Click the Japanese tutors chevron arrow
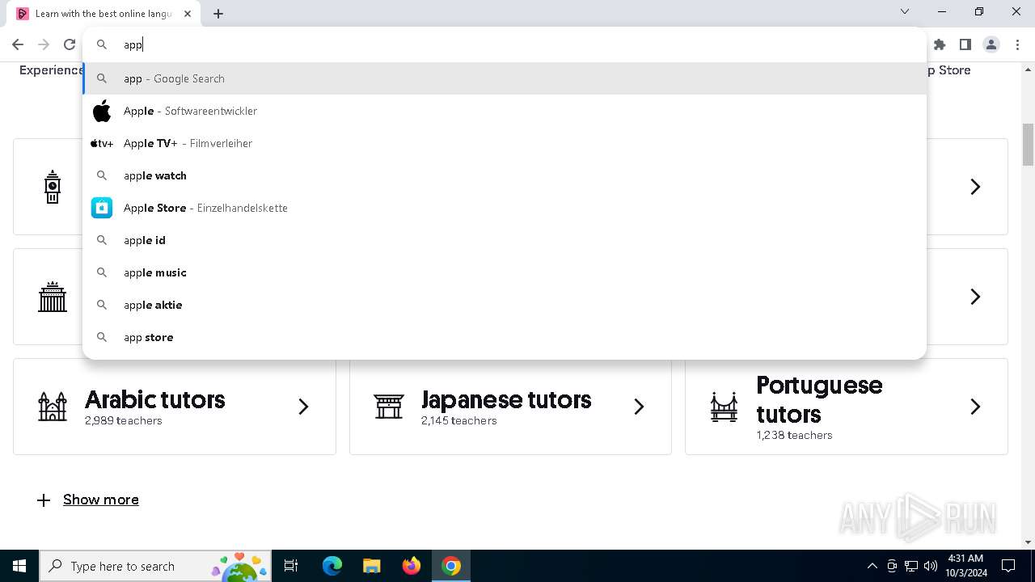The height and width of the screenshot is (582, 1035). point(639,407)
